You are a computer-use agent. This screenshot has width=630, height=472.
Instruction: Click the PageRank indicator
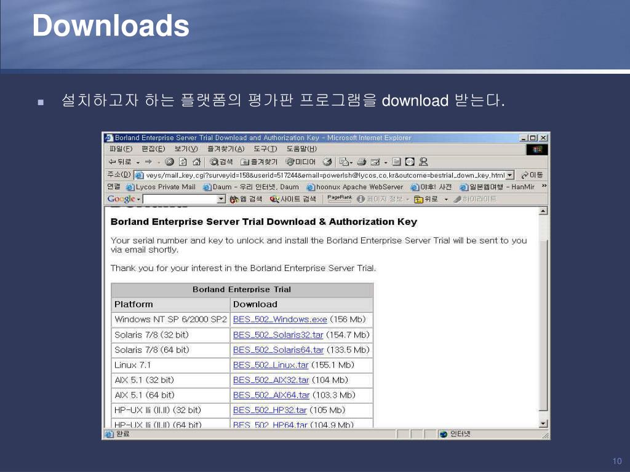pyautogui.click(x=339, y=199)
